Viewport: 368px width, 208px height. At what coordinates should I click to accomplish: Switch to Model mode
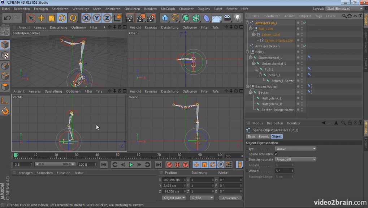pyautogui.click(x=5, y=44)
